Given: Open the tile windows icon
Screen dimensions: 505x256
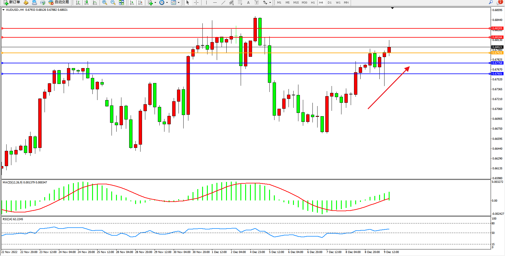Looking at the screenshot, I should click(x=121, y=2).
